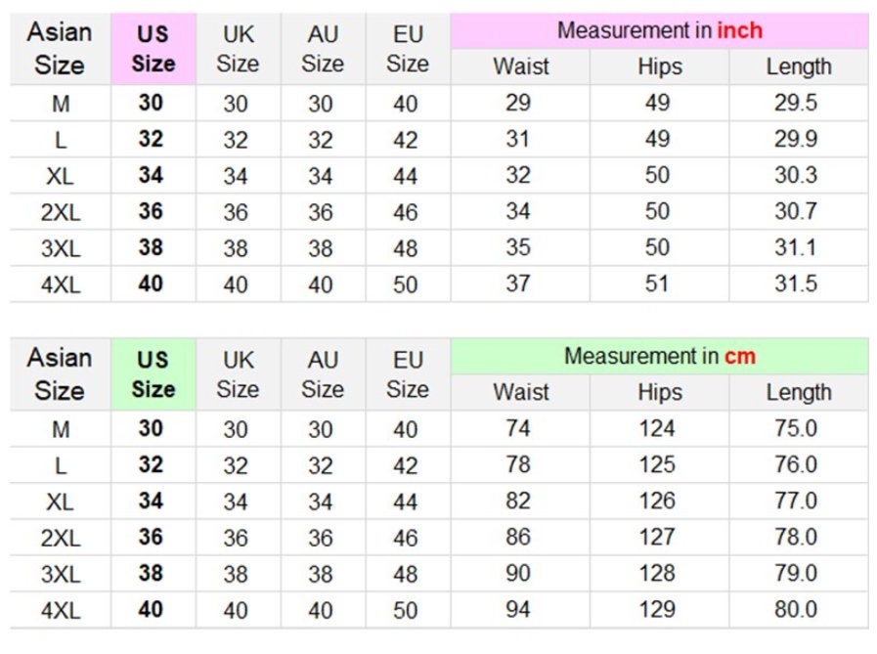
Task: Click the 29.5 length cell
Action: pos(796,104)
